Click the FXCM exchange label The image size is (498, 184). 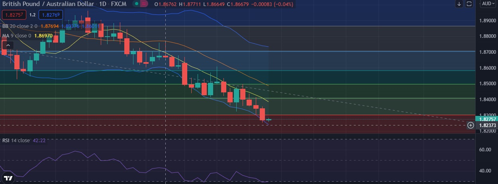click(119, 4)
